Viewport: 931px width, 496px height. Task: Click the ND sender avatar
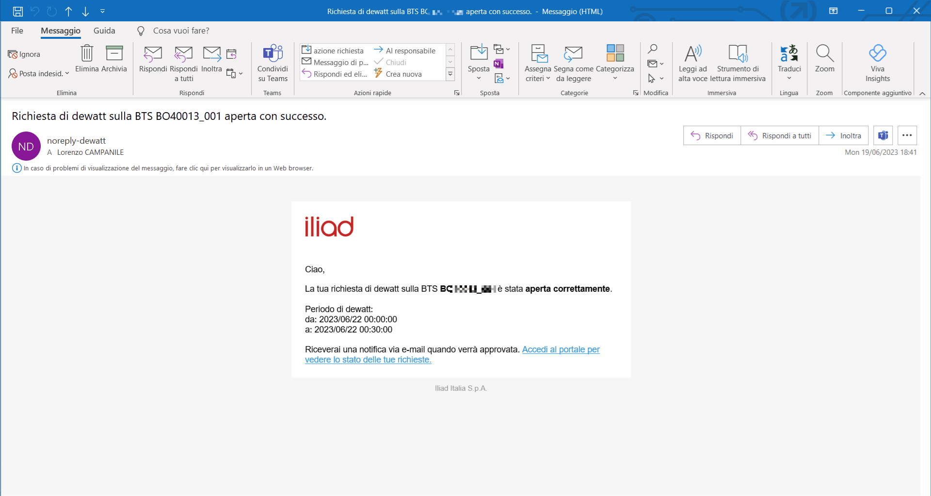click(26, 146)
